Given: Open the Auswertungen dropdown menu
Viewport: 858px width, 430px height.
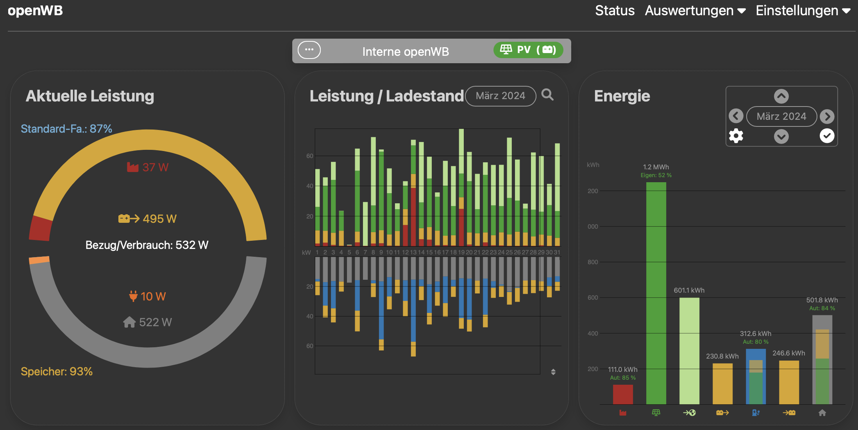Looking at the screenshot, I should 695,11.
